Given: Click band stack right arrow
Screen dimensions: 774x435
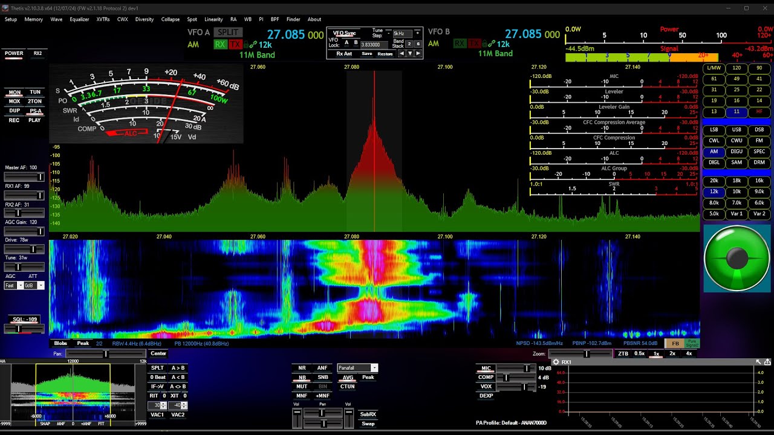Looking at the screenshot, I should click(417, 54).
